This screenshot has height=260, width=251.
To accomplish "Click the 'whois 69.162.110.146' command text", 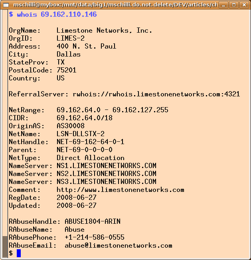I will click(x=57, y=14).
